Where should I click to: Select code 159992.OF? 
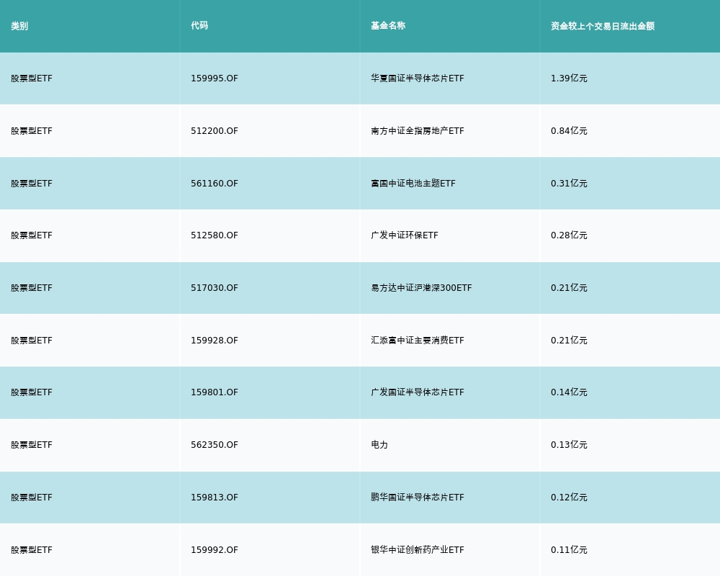(215, 550)
